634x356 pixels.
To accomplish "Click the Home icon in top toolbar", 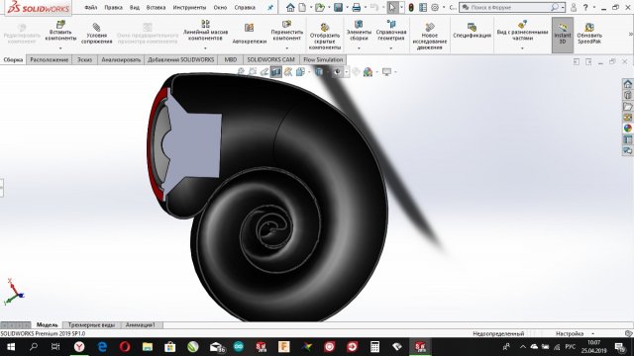I will [x=290, y=7].
